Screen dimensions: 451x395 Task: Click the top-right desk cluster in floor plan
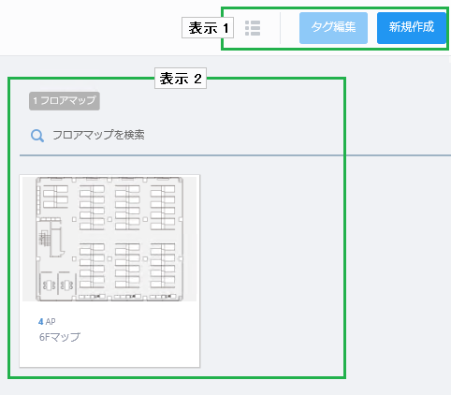tap(163, 208)
